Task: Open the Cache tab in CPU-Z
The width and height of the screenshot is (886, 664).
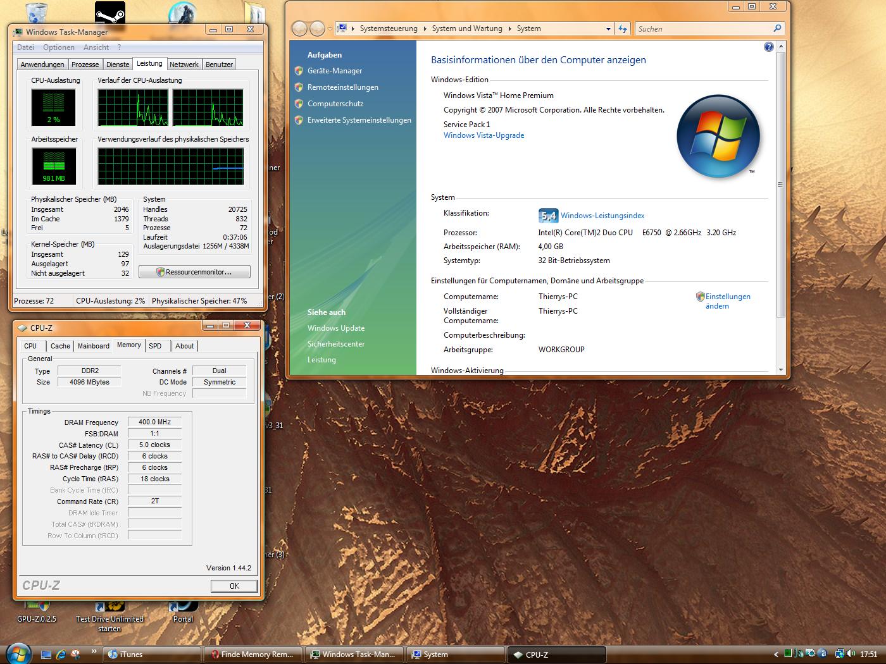Action: point(60,346)
